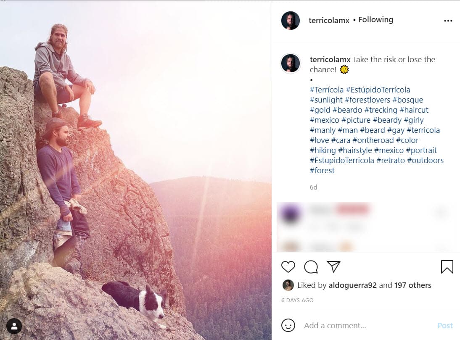Click terricolamx's avatar in the post header

point(291,19)
